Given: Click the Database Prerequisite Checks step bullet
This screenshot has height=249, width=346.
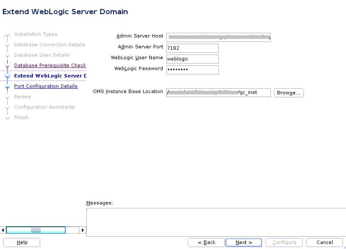Looking at the screenshot, I should pyautogui.click(x=8, y=66).
